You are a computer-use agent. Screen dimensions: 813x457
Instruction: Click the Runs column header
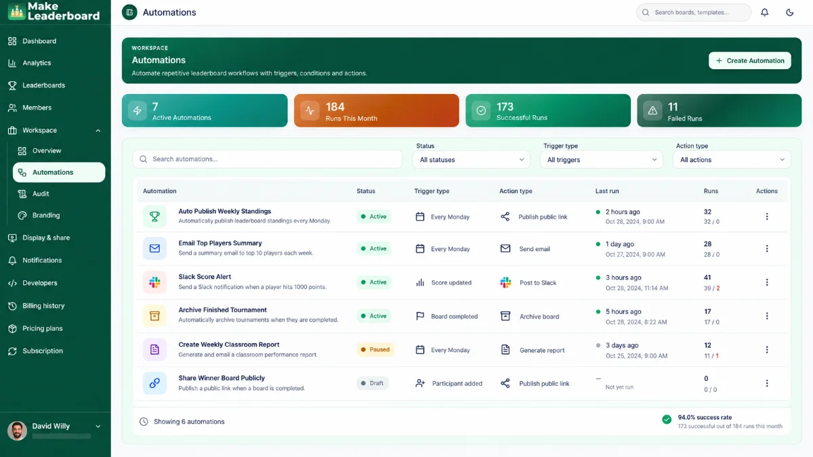pyautogui.click(x=711, y=191)
